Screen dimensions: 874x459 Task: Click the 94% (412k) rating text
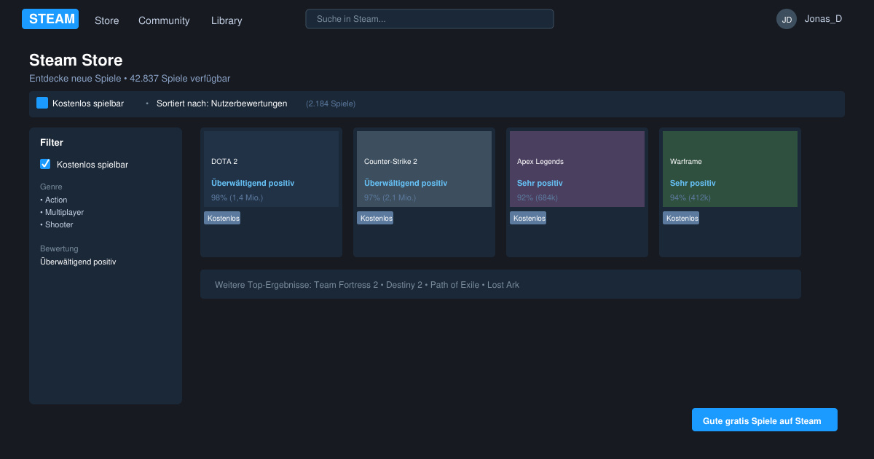click(x=690, y=197)
